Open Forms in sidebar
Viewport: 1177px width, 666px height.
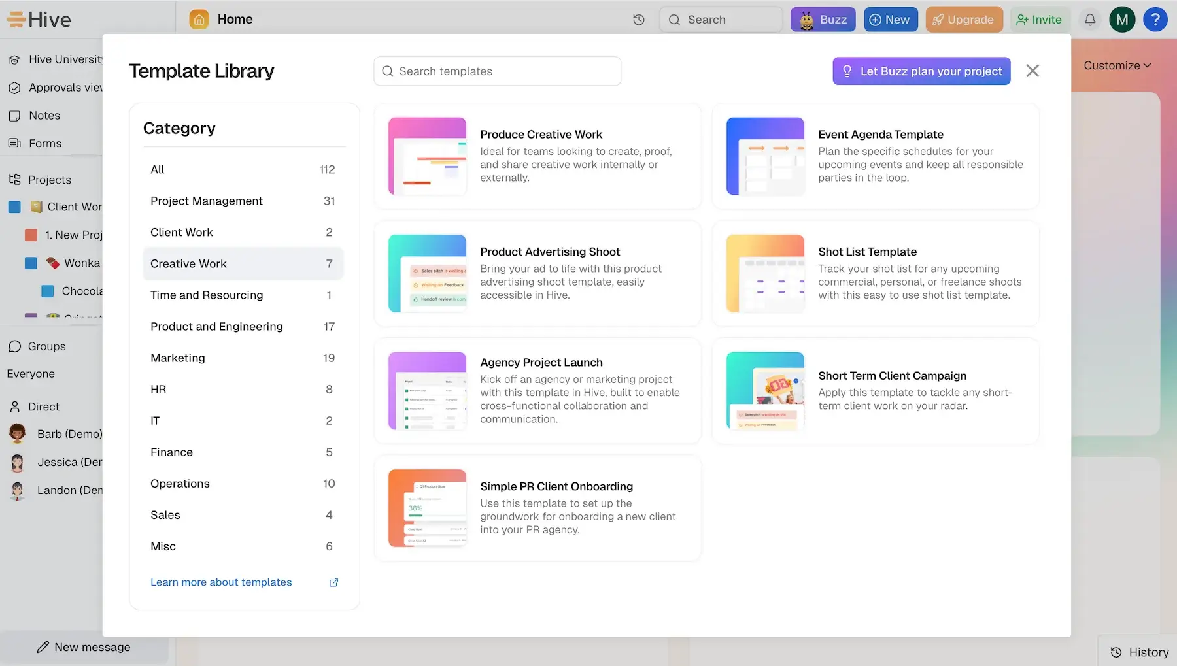tap(35, 143)
